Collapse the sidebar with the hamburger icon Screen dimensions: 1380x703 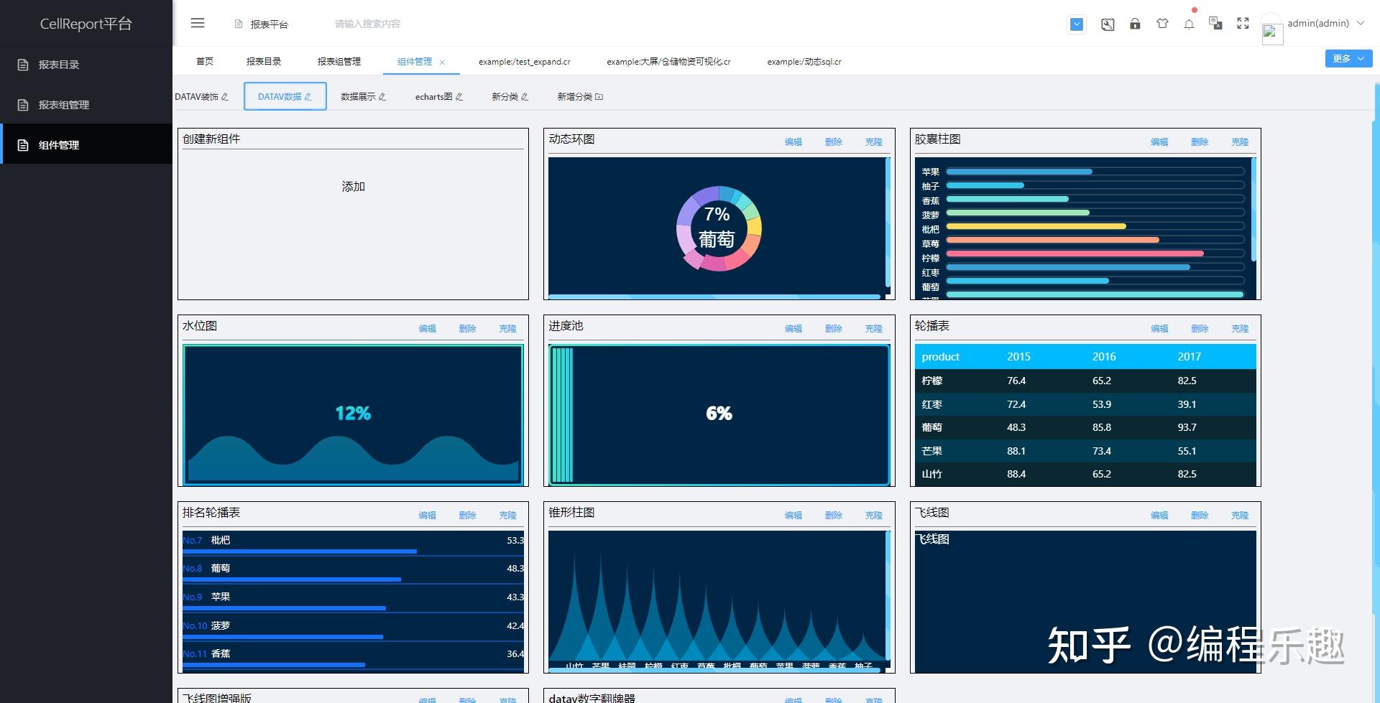point(198,23)
